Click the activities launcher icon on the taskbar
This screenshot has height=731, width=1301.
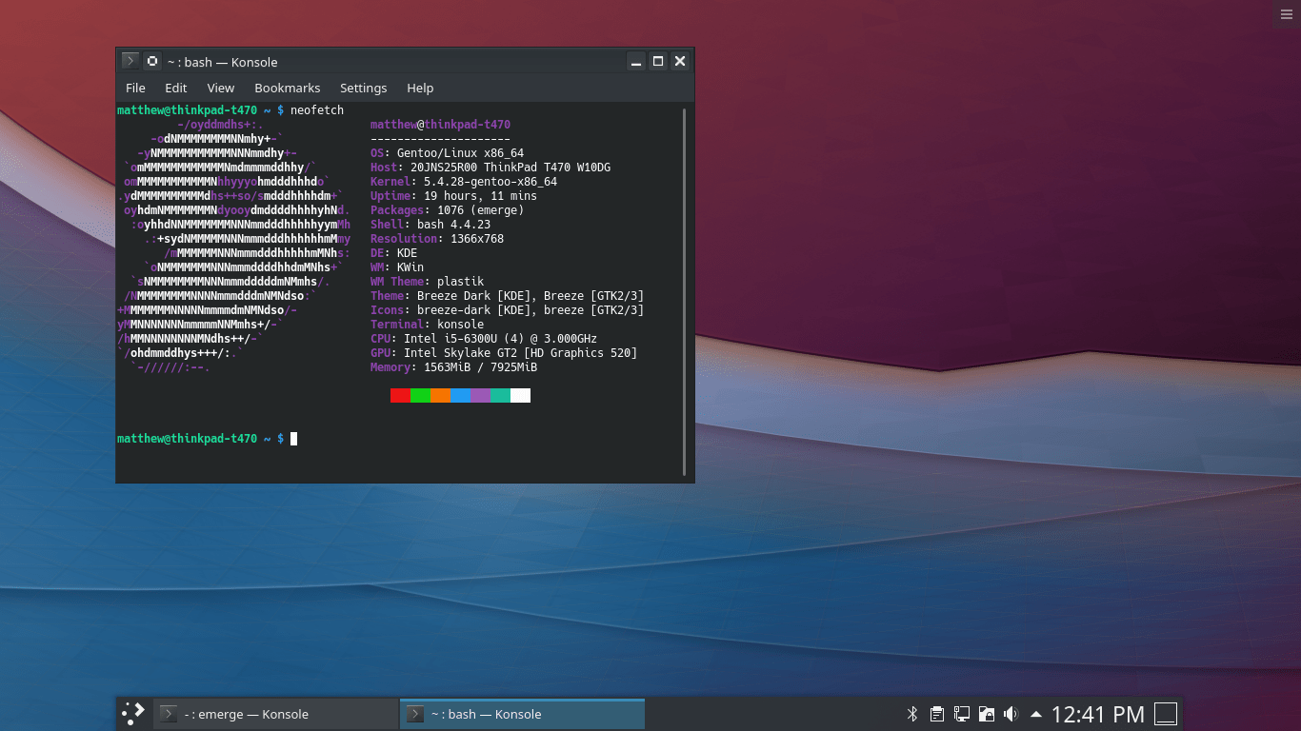[x=133, y=714]
